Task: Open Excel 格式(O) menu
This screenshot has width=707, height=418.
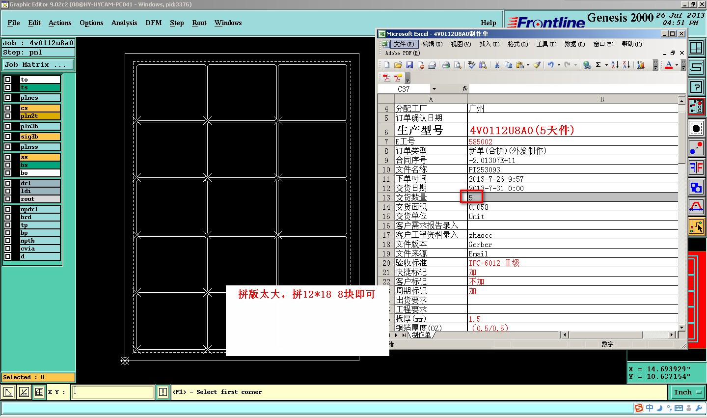Action: tap(518, 44)
